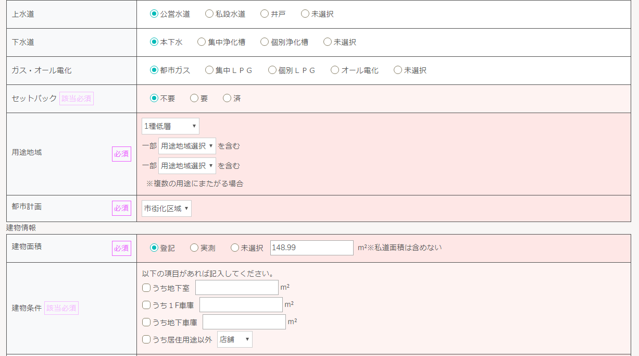Screen dimensions: 639x356
Task: Pick 個別浄化槽 sewage option
Action: [x=265, y=42]
